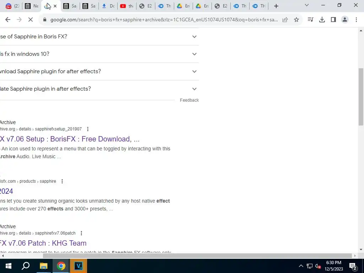This screenshot has width=364, height=273.
Task: Click the horizontal scrollbar thumb
Action: [197, 256]
